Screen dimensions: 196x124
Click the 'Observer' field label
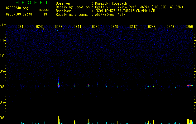63,3
